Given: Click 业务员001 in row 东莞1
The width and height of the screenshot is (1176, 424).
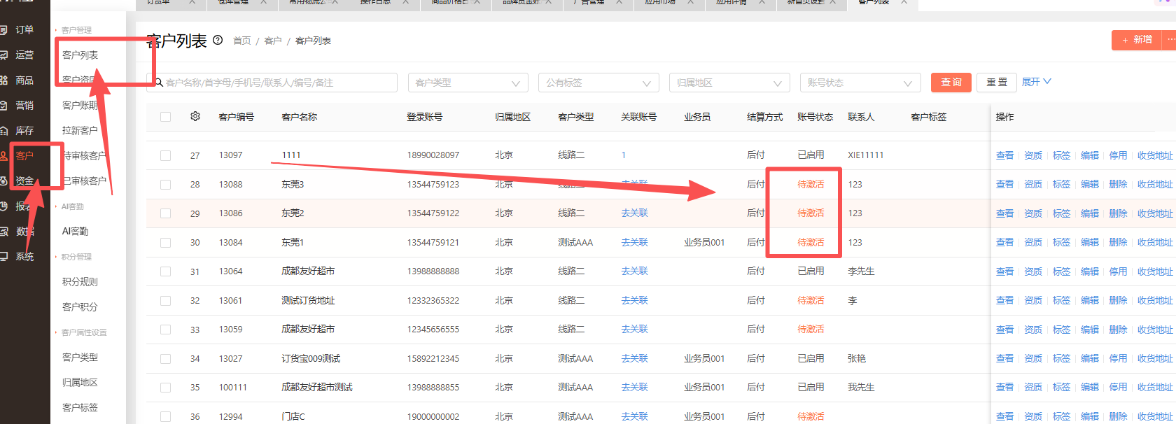Looking at the screenshot, I should coord(704,242).
